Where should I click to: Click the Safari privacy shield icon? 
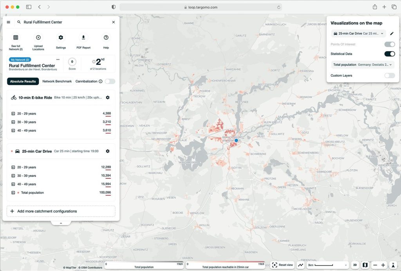(x=114, y=7)
